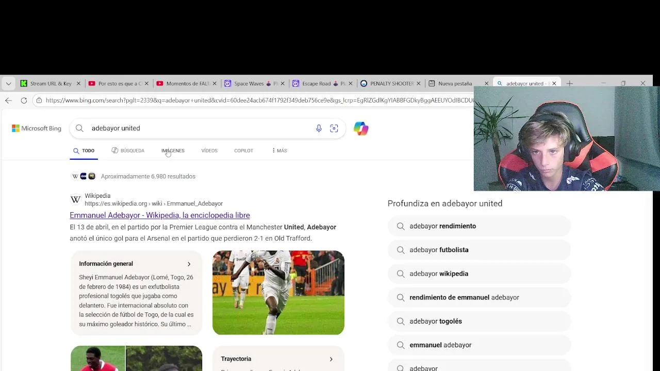Open the Adebayor red shirt photo
This screenshot has width=660, height=371.
point(98,358)
